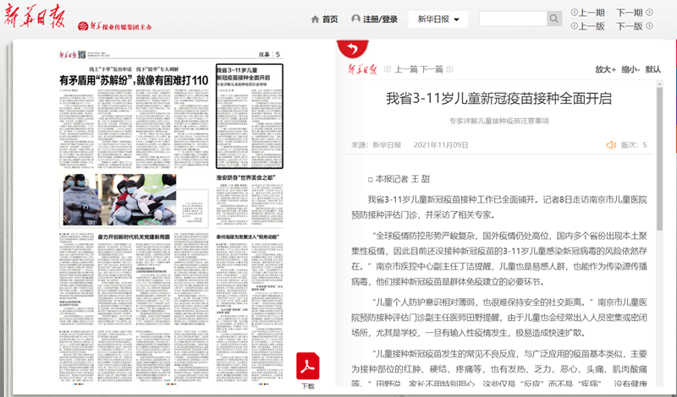Click the 来源：新华日报 source text
Image resolution: width=677 pixels, height=397 pixels.
point(376,144)
